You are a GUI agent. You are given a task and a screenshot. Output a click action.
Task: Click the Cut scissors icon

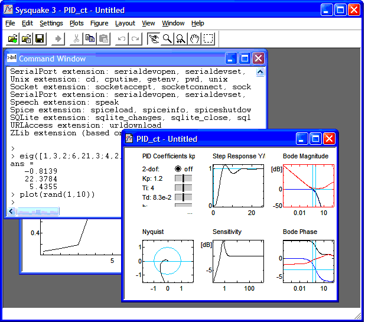click(x=76, y=39)
